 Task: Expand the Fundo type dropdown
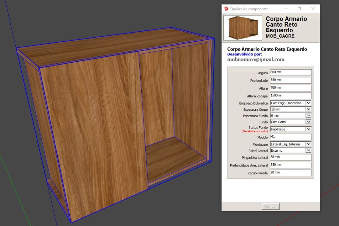(291, 122)
